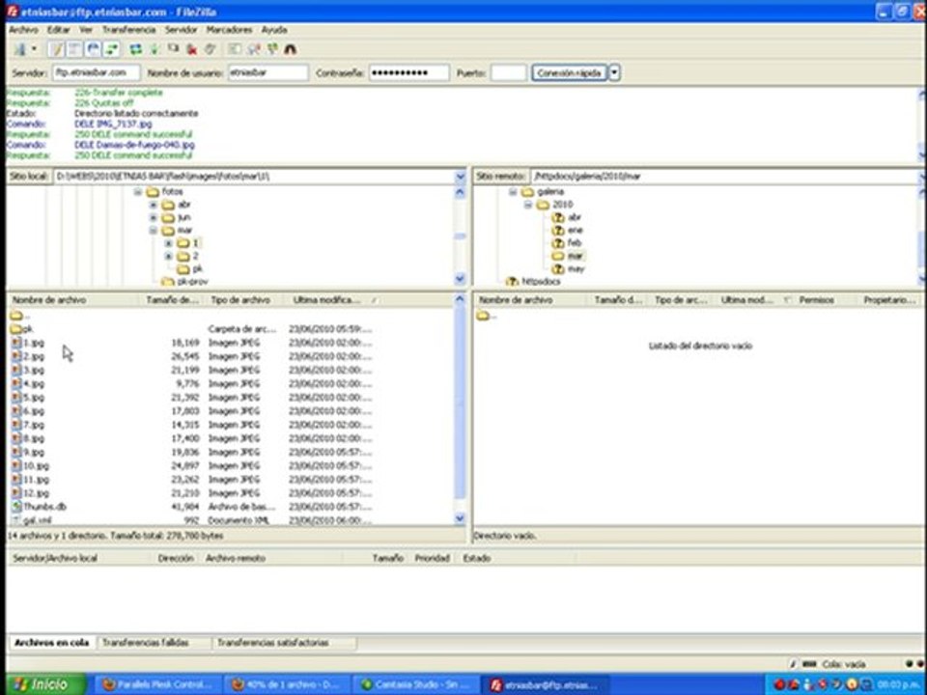Image resolution: width=927 pixels, height=695 pixels.
Task: Select the Archivos en cola tab
Action: pos(52,643)
